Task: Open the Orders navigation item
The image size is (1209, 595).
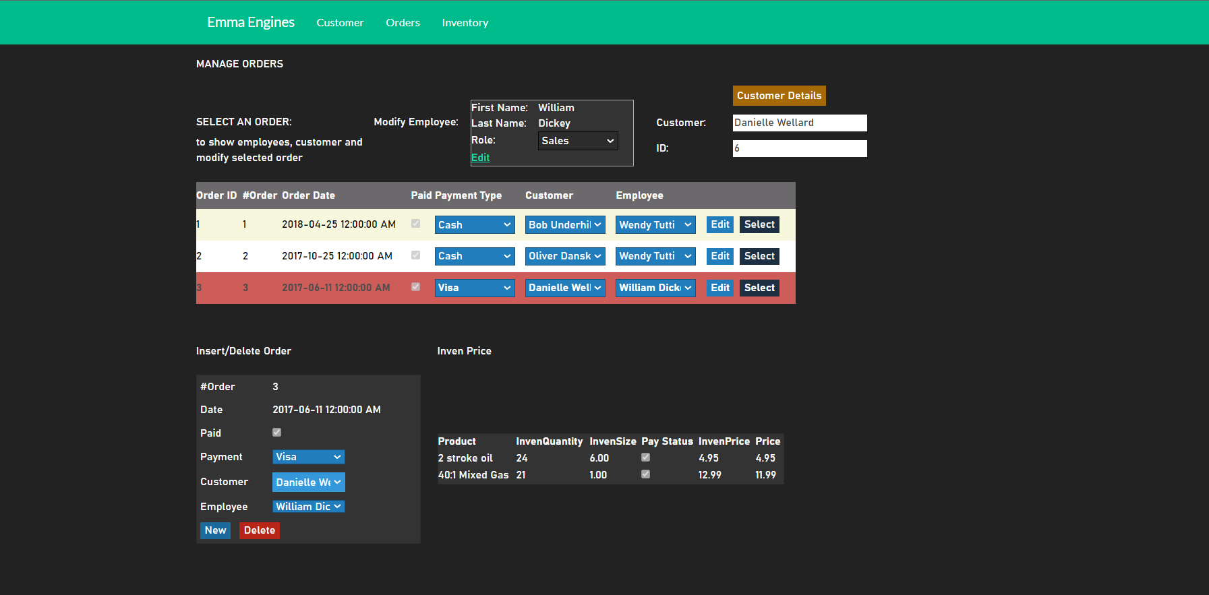Action: pos(403,23)
